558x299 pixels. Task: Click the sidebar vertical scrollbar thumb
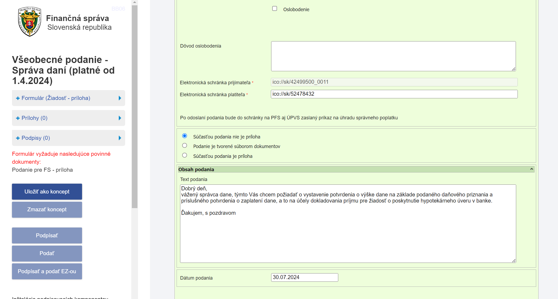135,106
